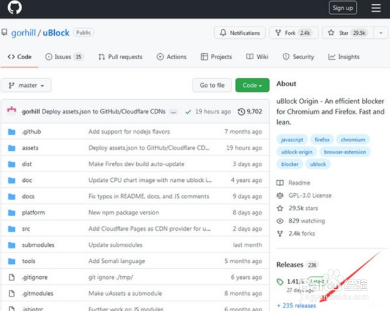Click the docs folder icon
The image size is (390, 311).
click(x=11, y=196)
